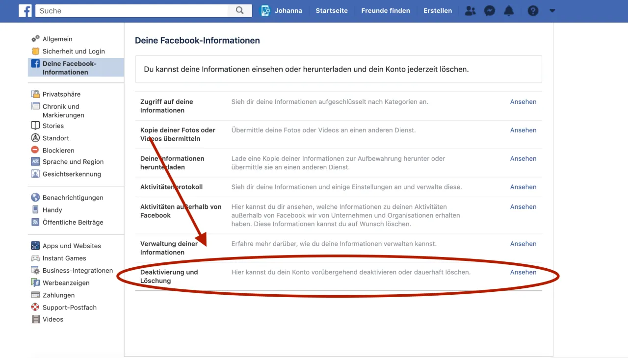Screen dimensions: 628x358
Task: Open the notifications bell icon
Action: pyautogui.click(x=509, y=11)
